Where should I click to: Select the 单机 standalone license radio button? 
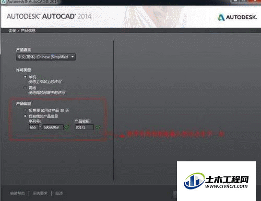[x=26, y=77]
